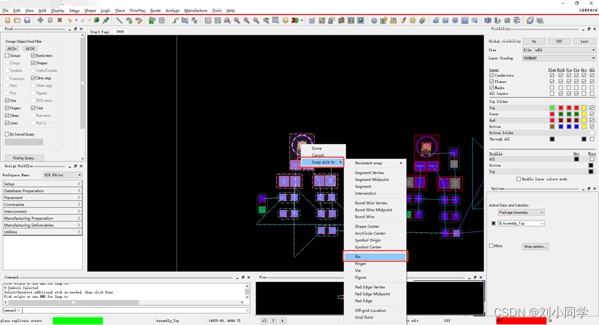This screenshot has height=325, width=599.
Task: Click the green Top layer color swatch
Action: tap(552, 108)
